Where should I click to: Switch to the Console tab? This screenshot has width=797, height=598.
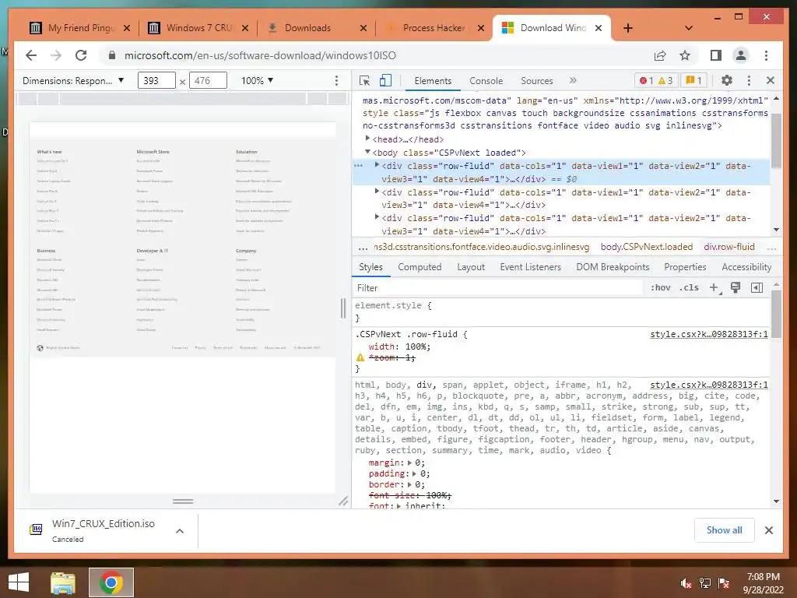pos(486,81)
